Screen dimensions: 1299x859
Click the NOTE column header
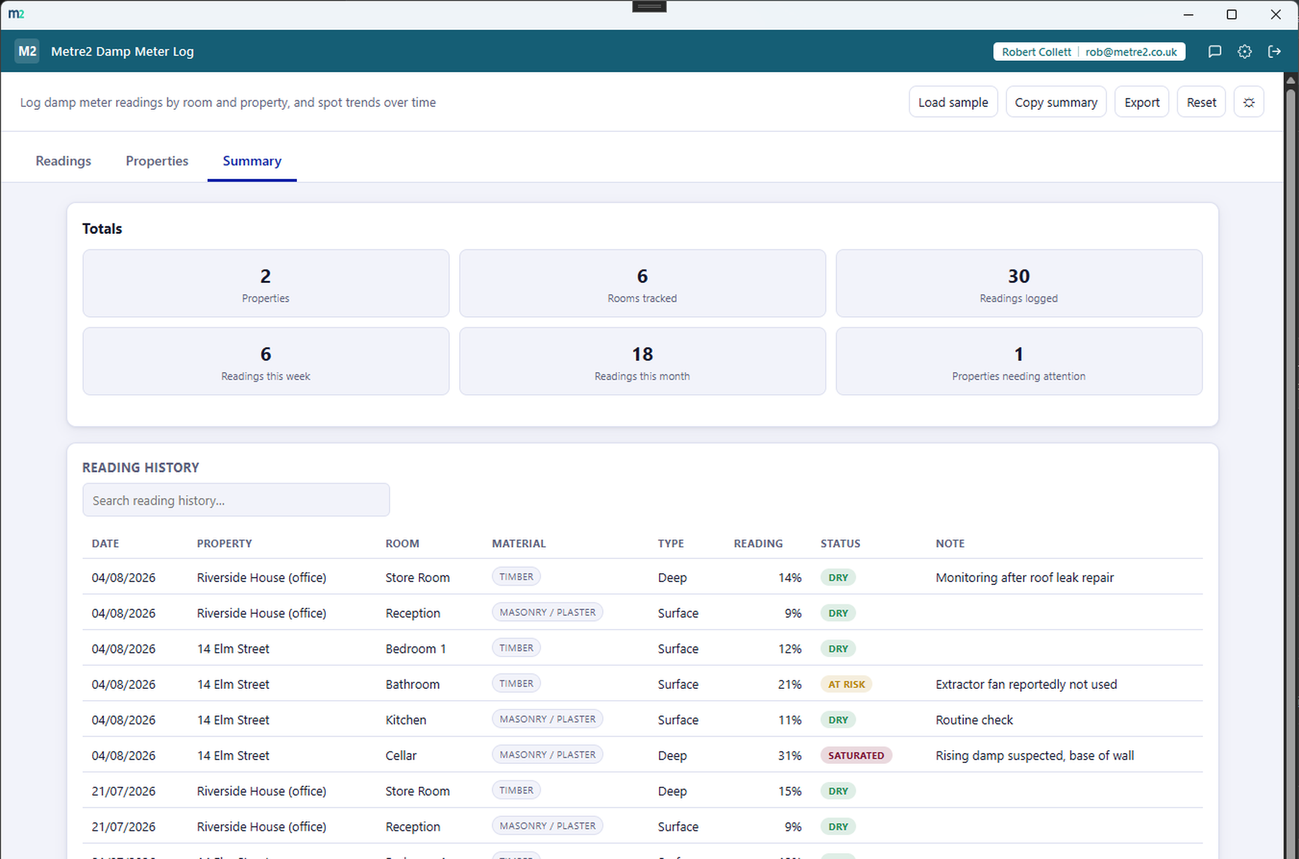(x=949, y=543)
